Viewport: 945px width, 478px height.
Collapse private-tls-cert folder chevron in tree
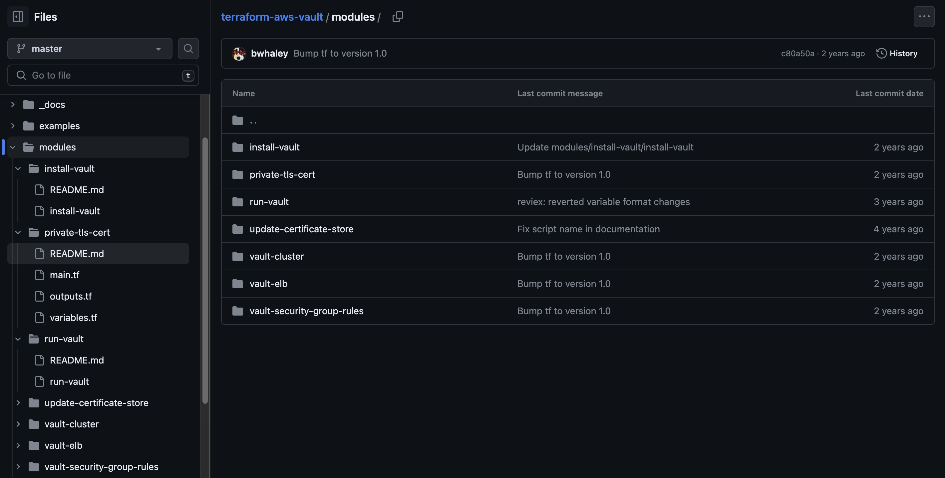click(18, 233)
